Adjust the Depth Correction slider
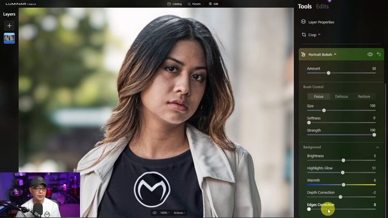 [x=341, y=197]
